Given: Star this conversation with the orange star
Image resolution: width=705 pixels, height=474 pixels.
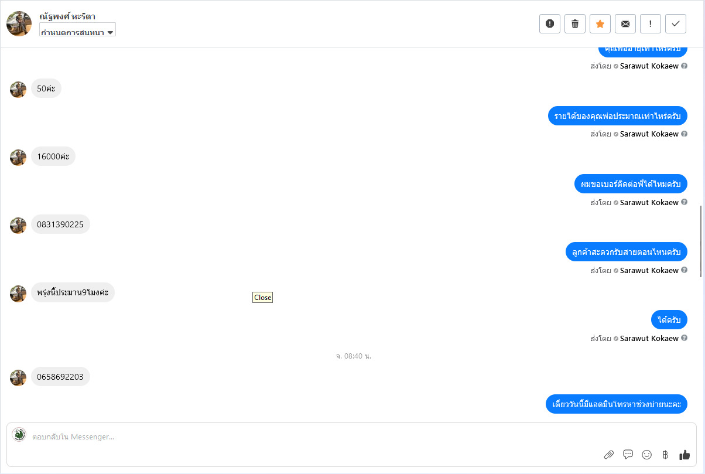Looking at the screenshot, I should (x=600, y=23).
